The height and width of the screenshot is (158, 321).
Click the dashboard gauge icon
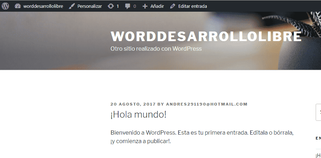pos(18,6)
